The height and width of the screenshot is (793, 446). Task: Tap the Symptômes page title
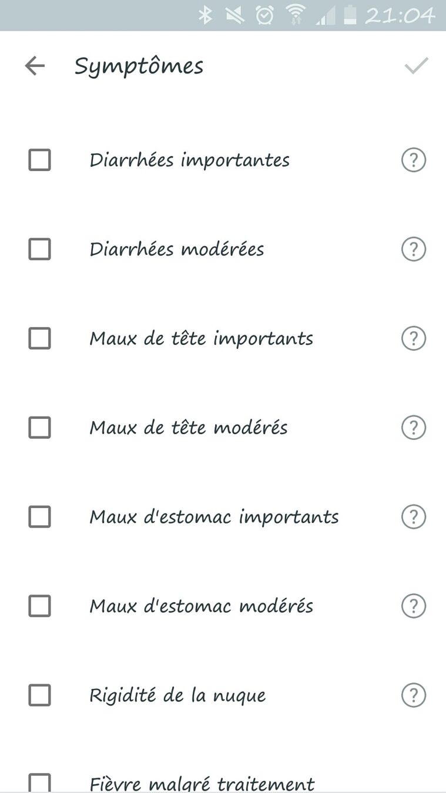139,66
